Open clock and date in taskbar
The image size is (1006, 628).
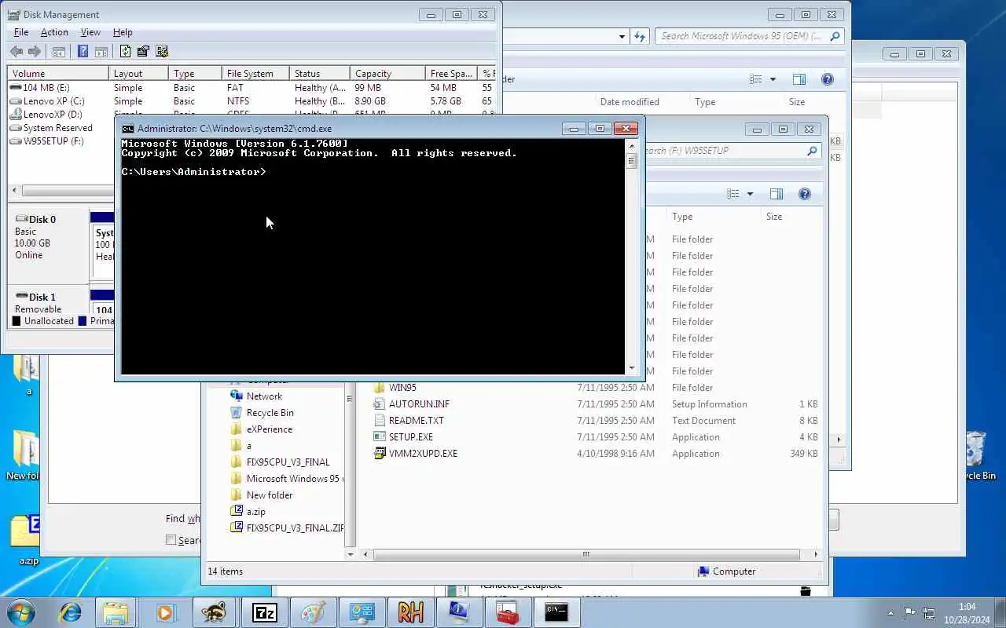967,613
